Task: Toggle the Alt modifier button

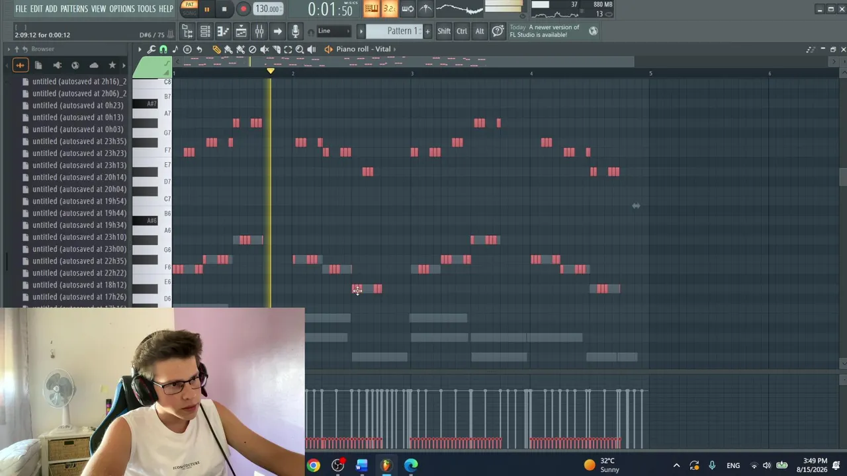Action: click(480, 31)
